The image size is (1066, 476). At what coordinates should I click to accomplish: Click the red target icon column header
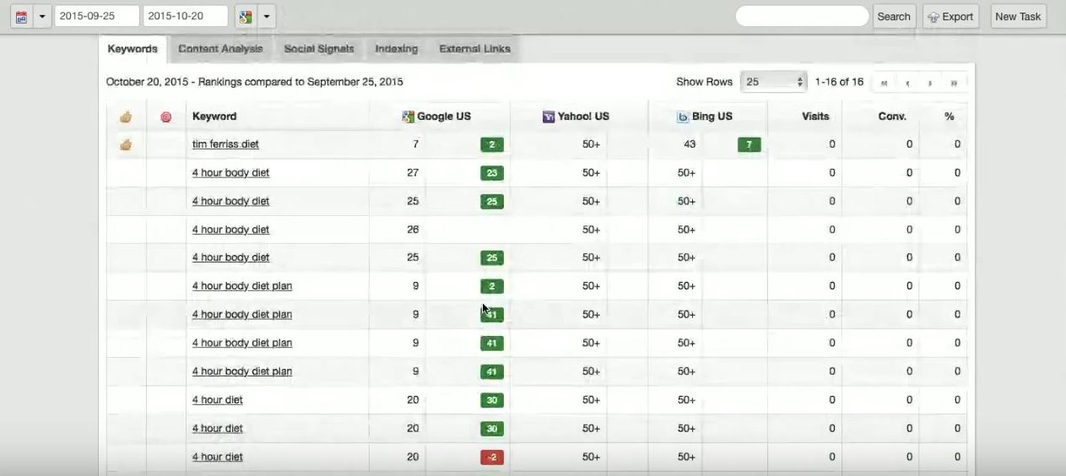pos(166,116)
